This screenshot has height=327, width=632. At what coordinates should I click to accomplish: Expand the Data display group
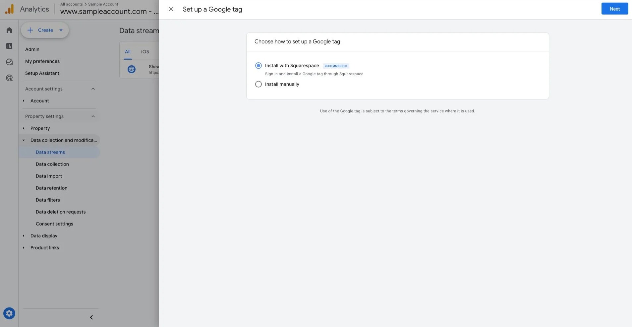(x=24, y=236)
